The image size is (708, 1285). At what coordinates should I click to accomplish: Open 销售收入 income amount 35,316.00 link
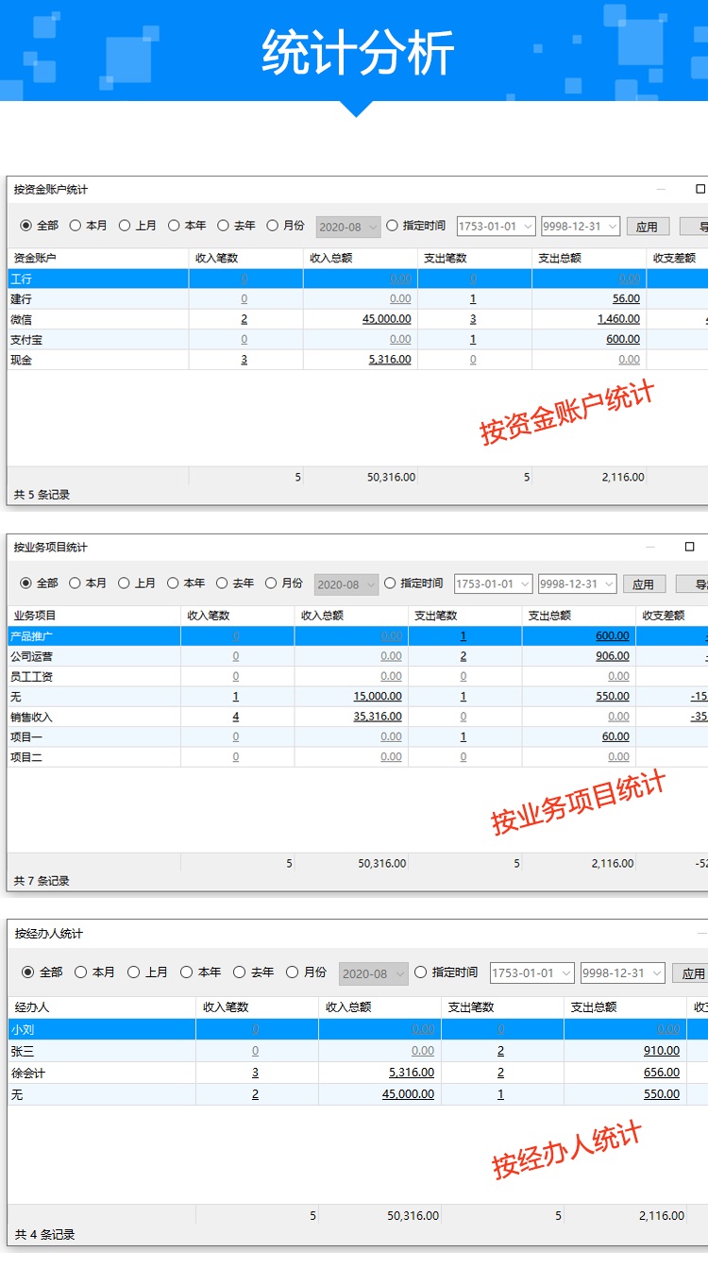point(378,717)
